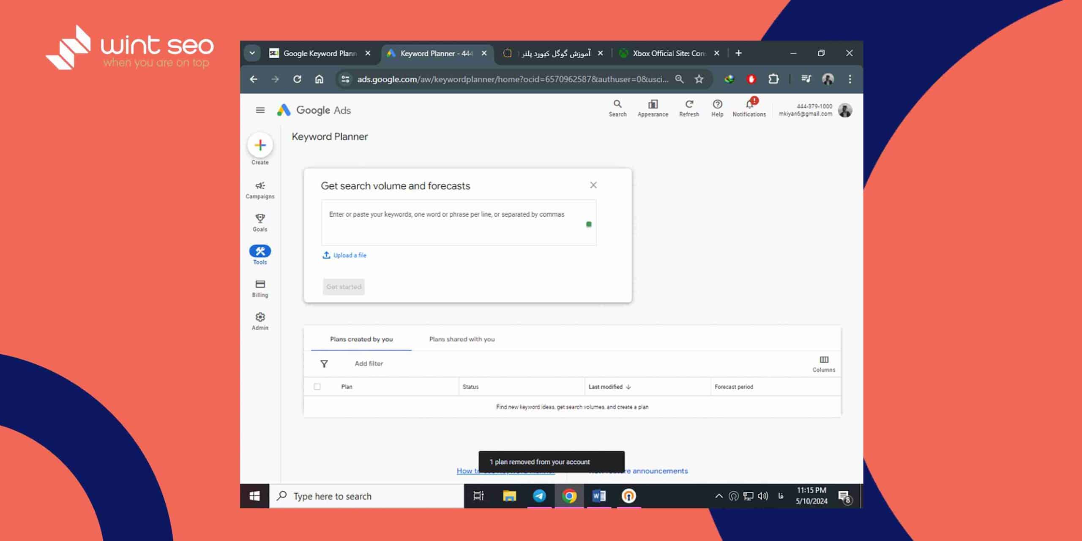The image size is (1082, 541).
Task: Tick the select-all plans checkbox
Action: (x=317, y=386)
